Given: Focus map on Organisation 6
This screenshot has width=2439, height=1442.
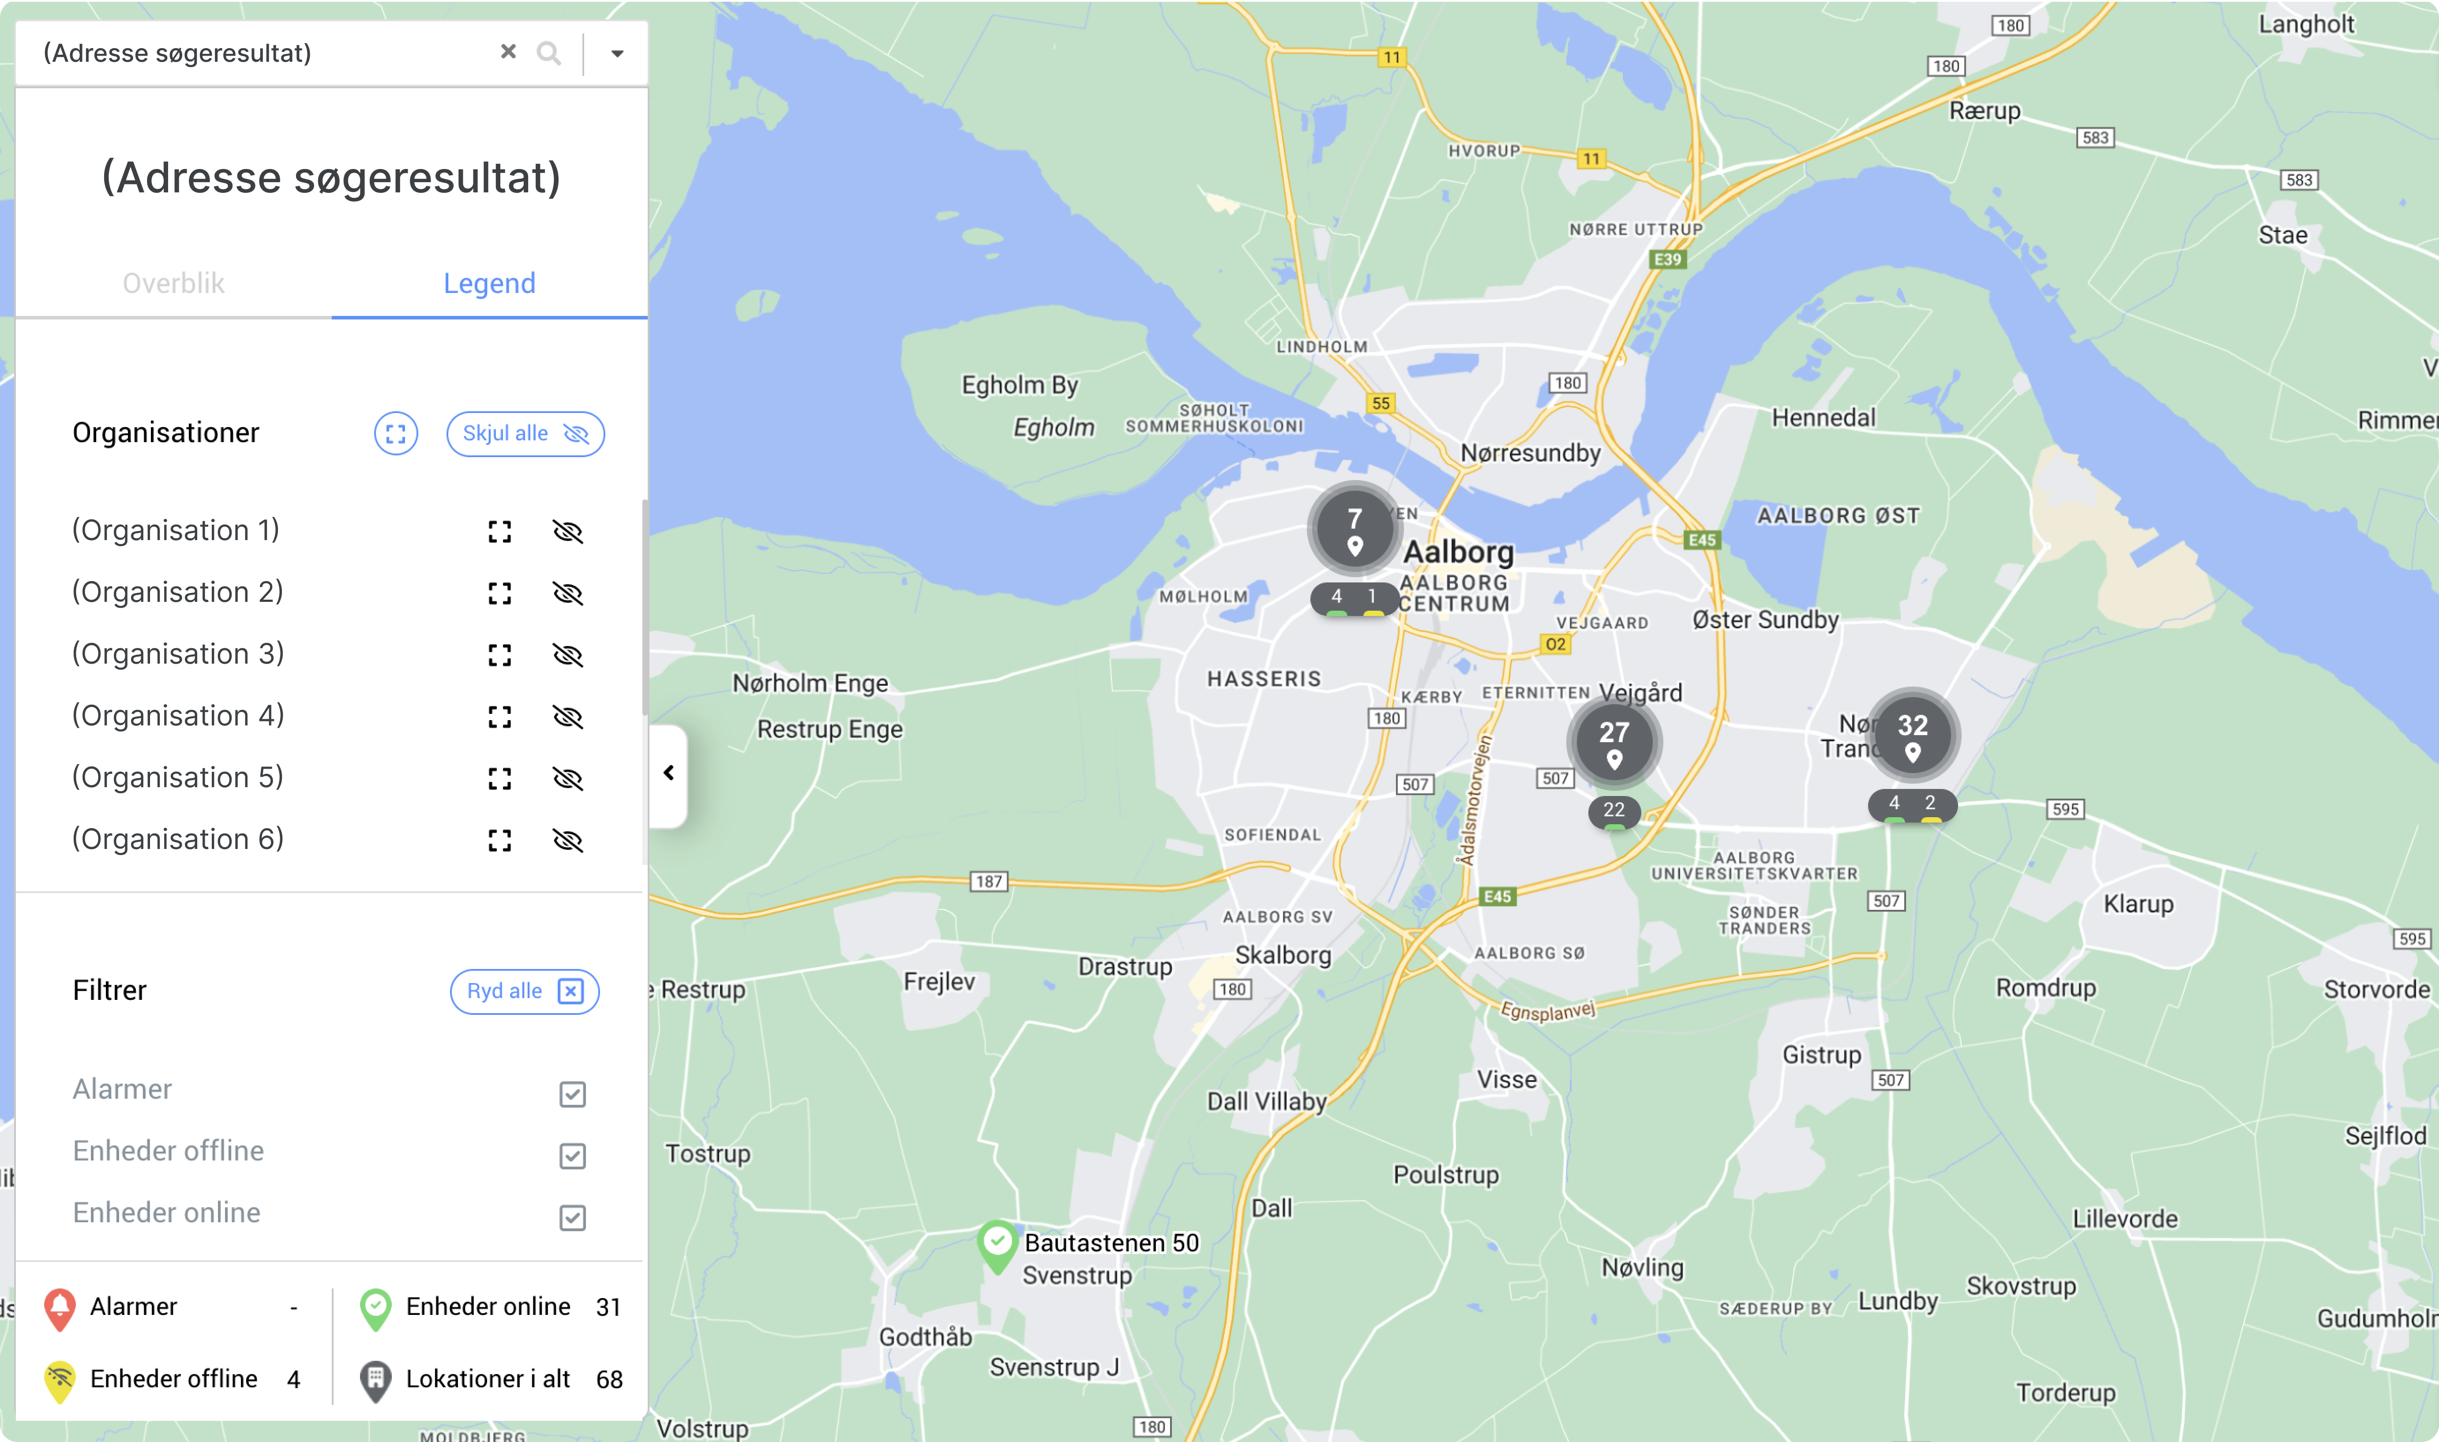Looking at the screenshot, I should pyautogui.click(x=499, y=841).
